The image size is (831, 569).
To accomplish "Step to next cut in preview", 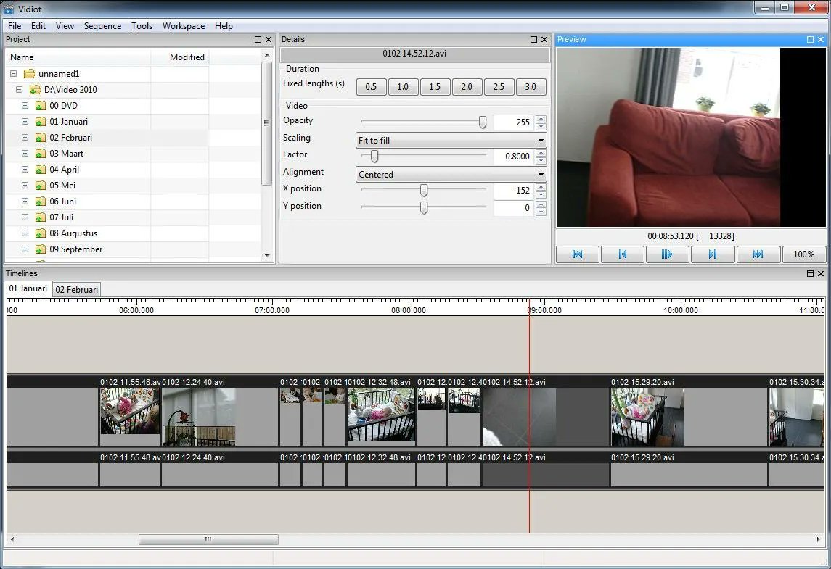I will click(x=713, y=254).
